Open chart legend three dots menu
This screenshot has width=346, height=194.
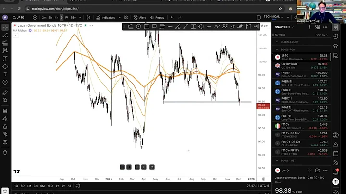(x=91, y=25)
